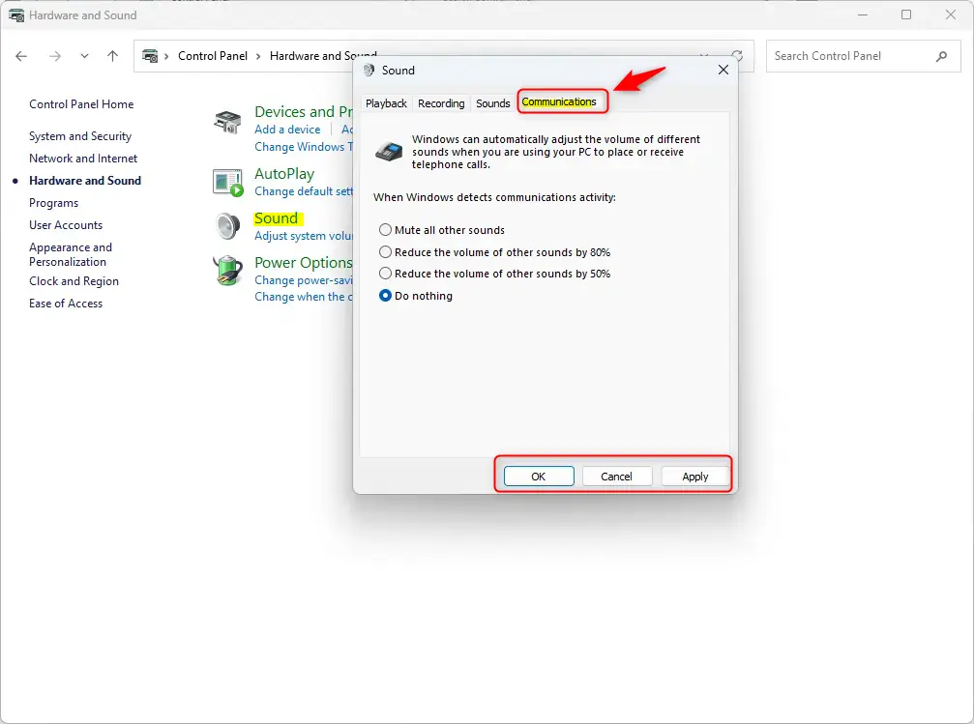Open Ease of Access category
The image size is (974, 724).
(x=66, y=304)
